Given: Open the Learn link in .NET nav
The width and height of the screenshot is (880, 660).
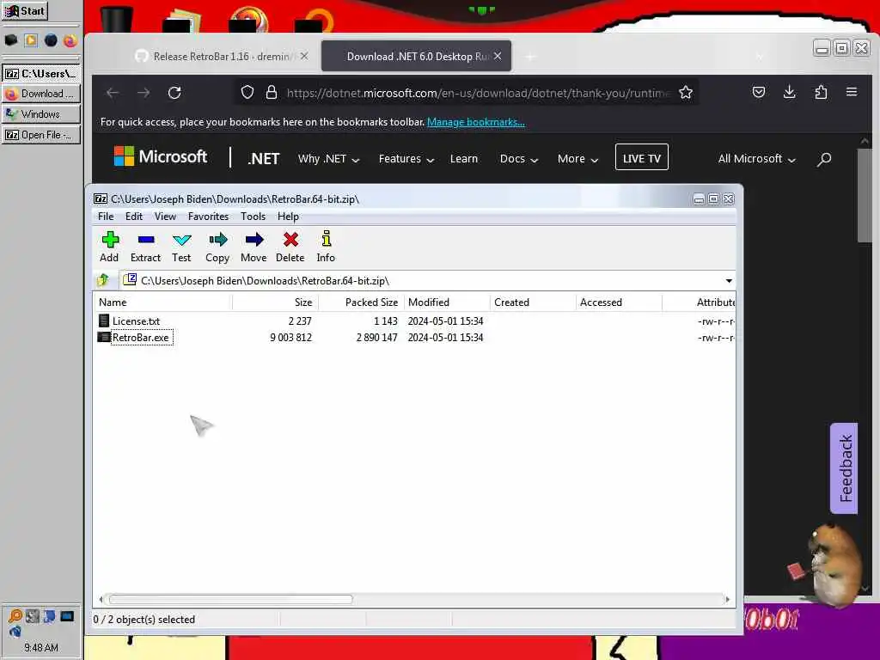Looking at the screenshot, I should [x=463, y=159].
